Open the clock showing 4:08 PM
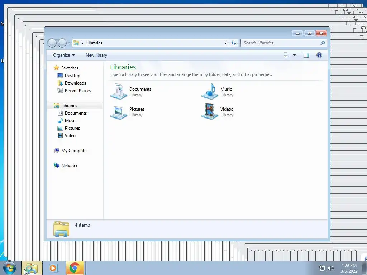Viewport: 367px width, 275px height. (x=349, y=268)
